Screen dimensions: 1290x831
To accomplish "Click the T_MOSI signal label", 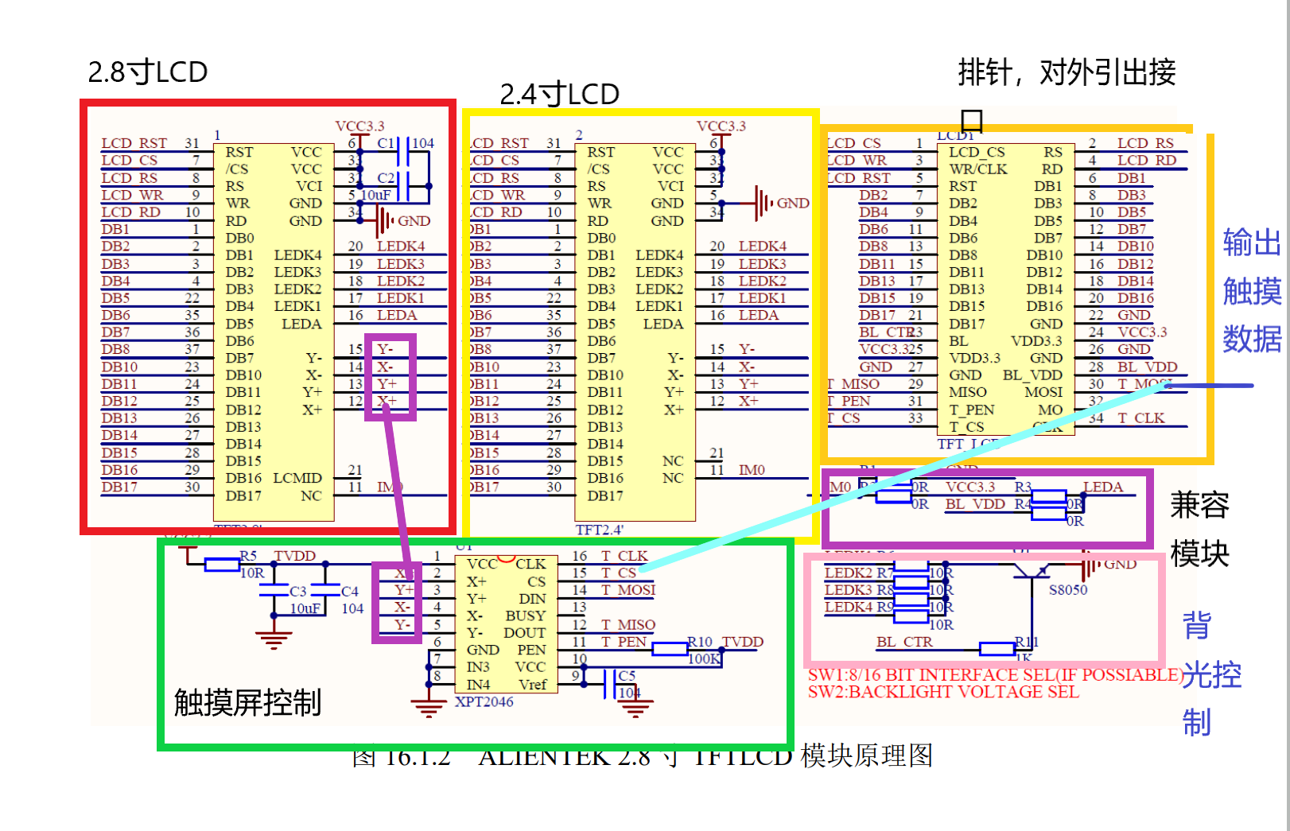I will click(628, 590).
